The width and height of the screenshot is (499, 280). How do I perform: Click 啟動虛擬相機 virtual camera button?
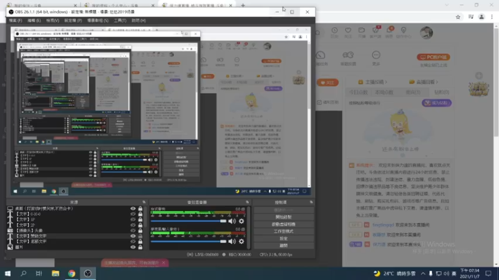284,224
